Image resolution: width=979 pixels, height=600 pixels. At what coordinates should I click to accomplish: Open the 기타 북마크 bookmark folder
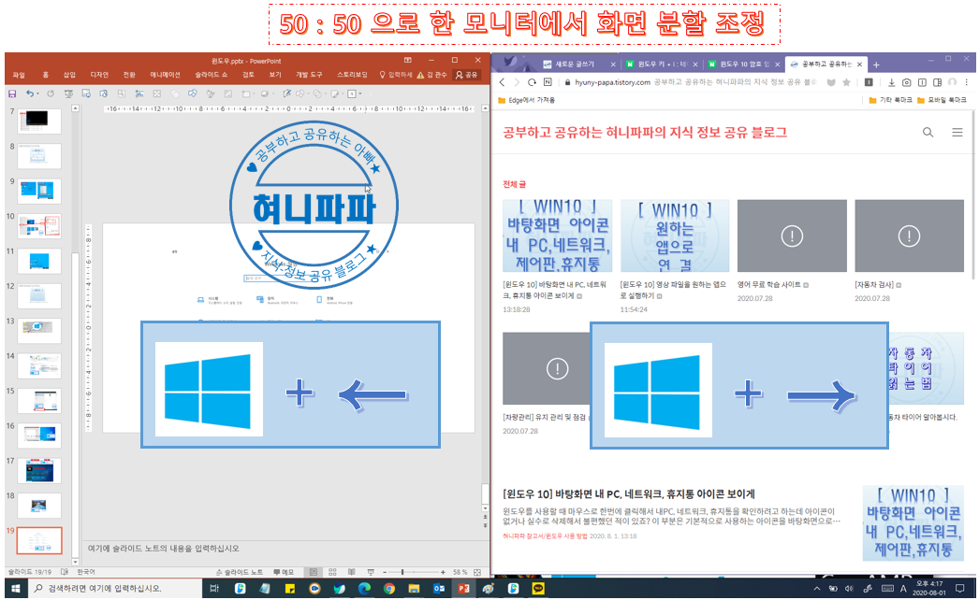click(x=890, y=100)
